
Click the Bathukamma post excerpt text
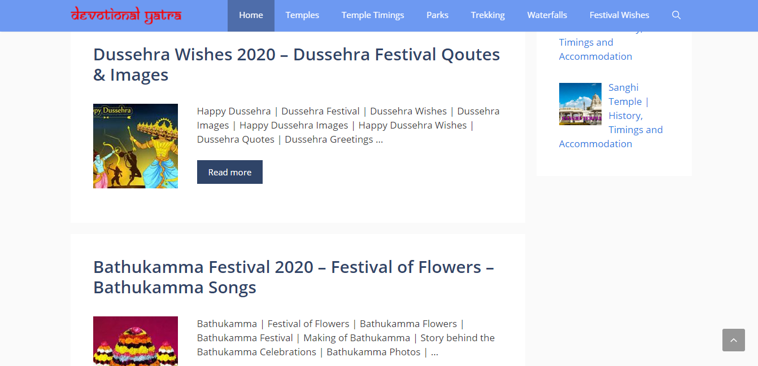click(346, 338)
